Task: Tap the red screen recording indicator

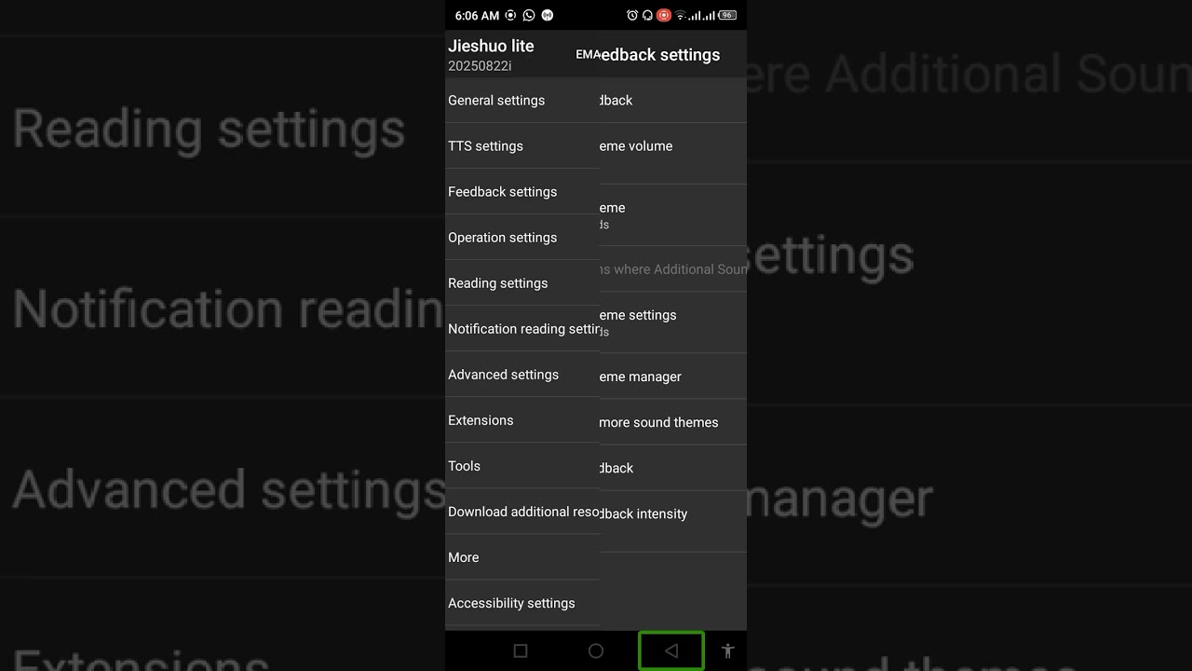Action: click(x=664, y=15)
